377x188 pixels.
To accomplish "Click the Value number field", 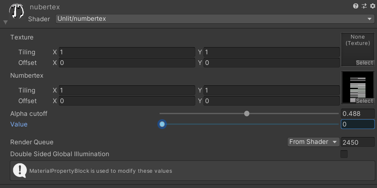I will (357, 124).
